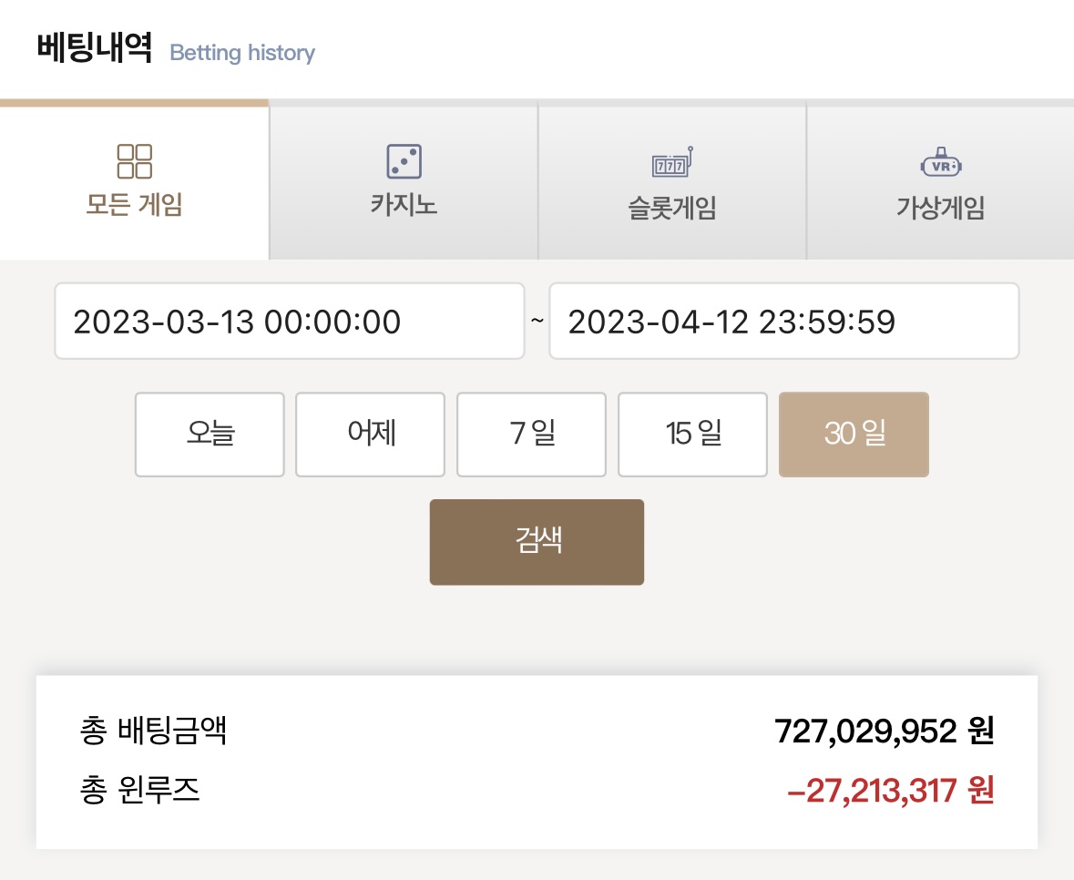Click the 검색 search button
This screenshot has height=880, width=1074.
coord(537,542)
